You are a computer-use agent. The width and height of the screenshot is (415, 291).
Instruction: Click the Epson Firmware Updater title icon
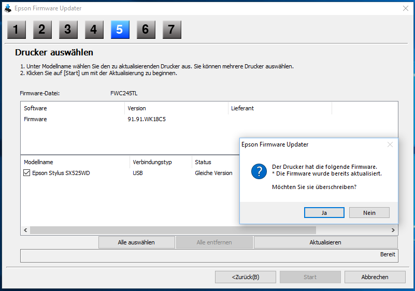coord(8,8)
